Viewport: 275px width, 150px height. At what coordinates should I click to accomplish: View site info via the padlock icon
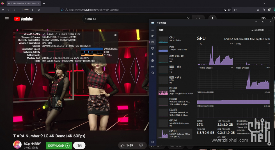[67, 10]
